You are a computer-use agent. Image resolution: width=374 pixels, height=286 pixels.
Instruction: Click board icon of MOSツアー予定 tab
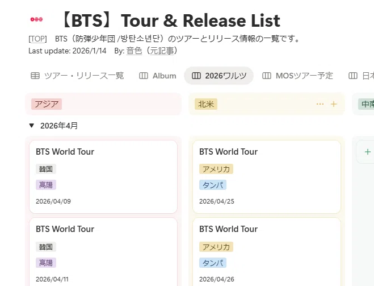point(266,76)
